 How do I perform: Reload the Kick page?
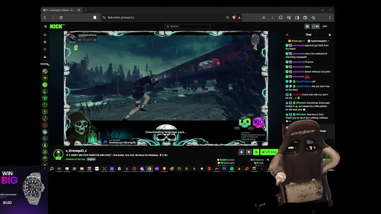[61, 18]
